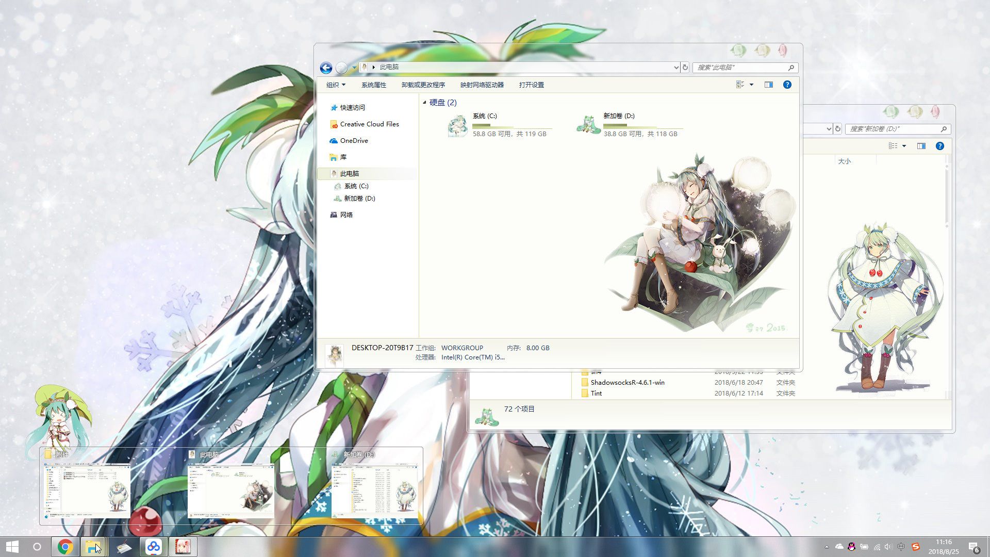Select 网络 in navigation pane

tap(341, 215)
